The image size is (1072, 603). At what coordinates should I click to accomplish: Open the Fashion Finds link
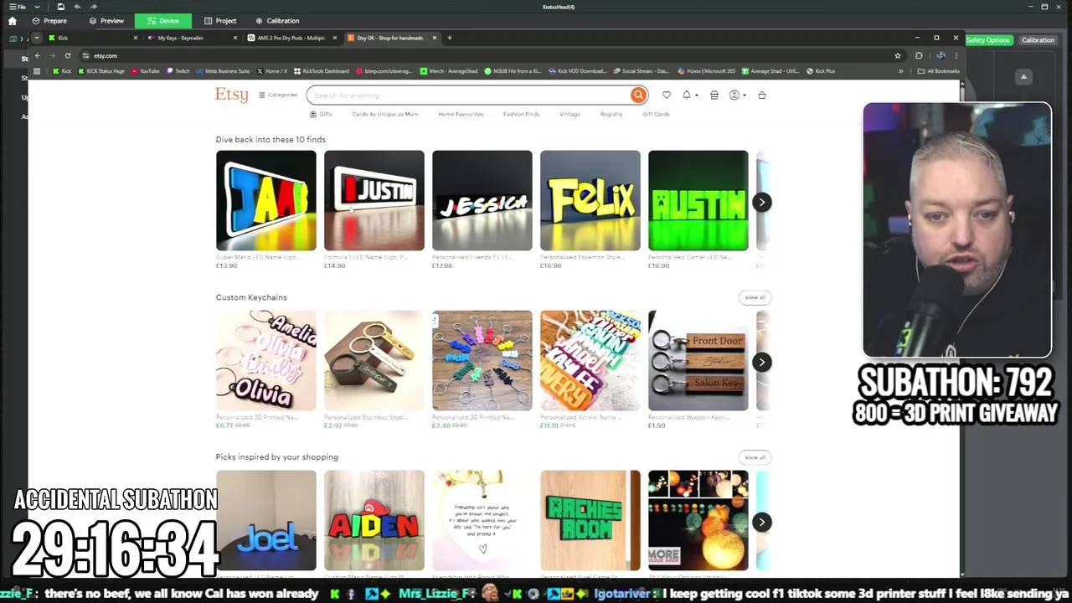[521, 114]
